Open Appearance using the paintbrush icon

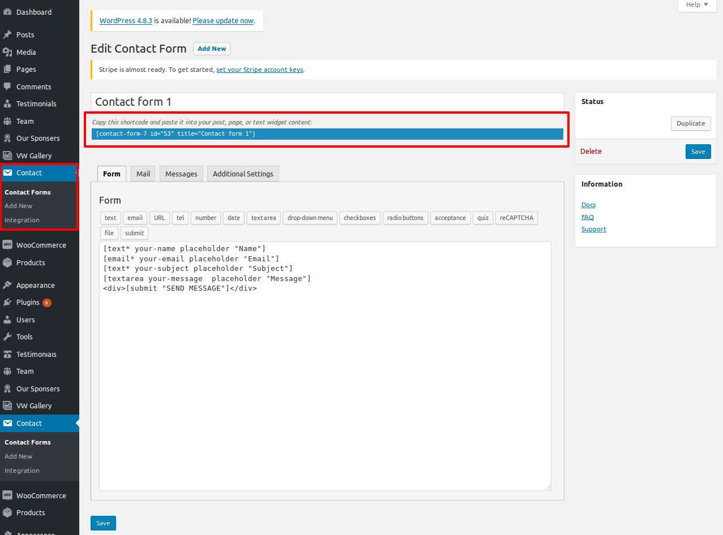(7, 285)
